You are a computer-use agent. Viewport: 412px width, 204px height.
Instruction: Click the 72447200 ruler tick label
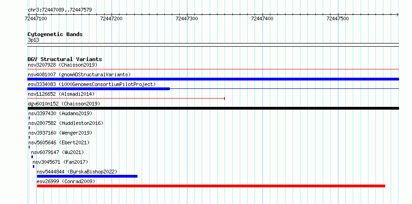pyautogui.click(x=112, y=19)
